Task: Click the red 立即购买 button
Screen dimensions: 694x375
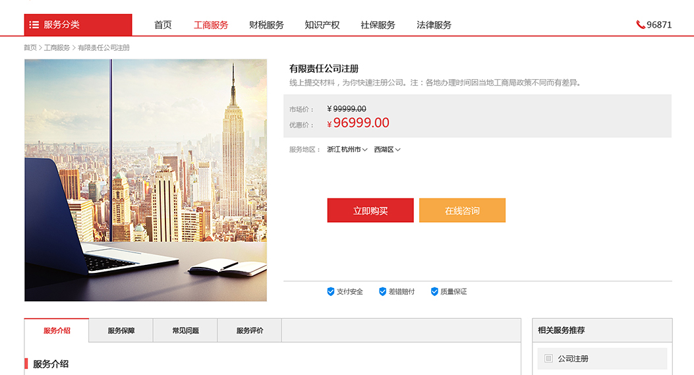Action: 370,210
